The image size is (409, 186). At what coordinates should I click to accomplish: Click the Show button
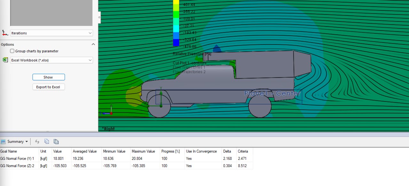point(49,77)
